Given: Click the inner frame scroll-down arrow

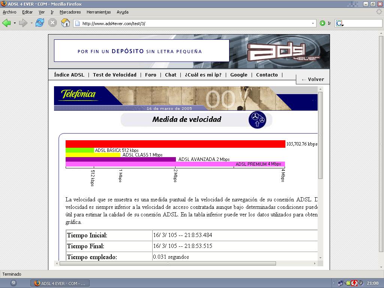Looking at the screenshot, I should (x=320, y=258).
